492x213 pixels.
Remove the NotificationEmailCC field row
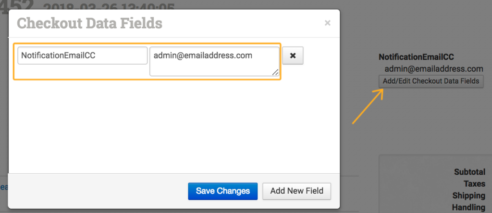point(293,56)
